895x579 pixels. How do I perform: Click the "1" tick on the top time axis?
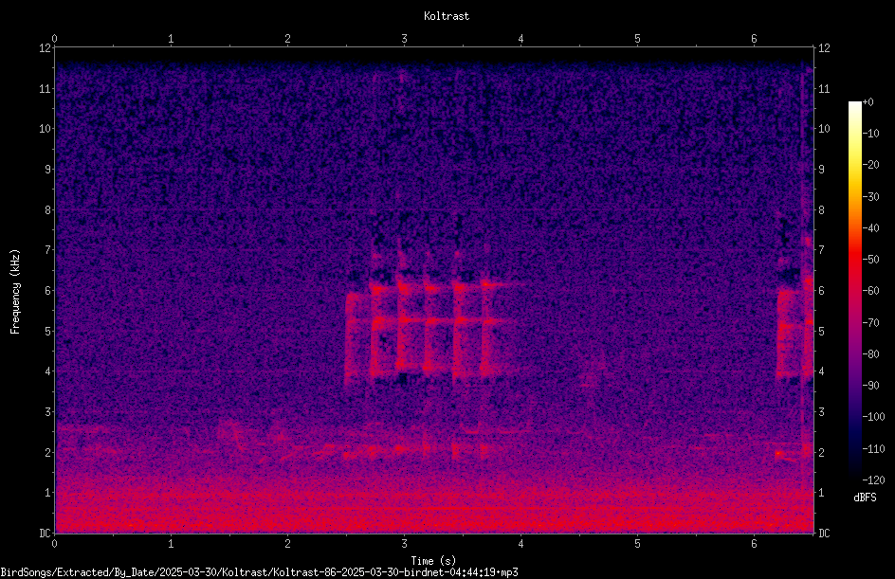tap(171, 39)
